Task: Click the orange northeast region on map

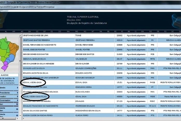Action: pos(15,48)
